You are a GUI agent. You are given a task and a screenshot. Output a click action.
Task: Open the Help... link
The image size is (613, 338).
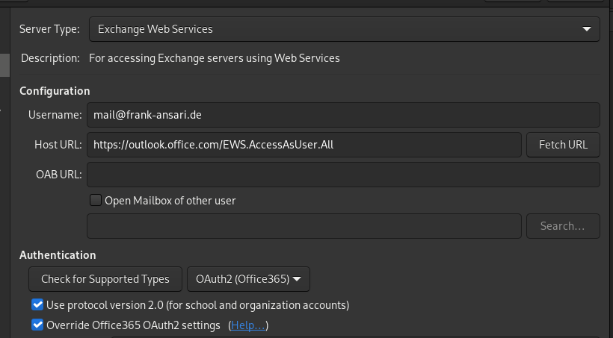247,325
